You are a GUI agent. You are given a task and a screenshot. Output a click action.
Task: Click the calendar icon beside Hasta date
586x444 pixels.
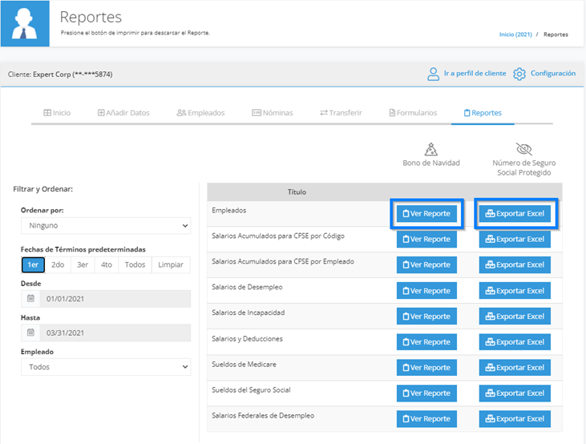click(30, 333)
